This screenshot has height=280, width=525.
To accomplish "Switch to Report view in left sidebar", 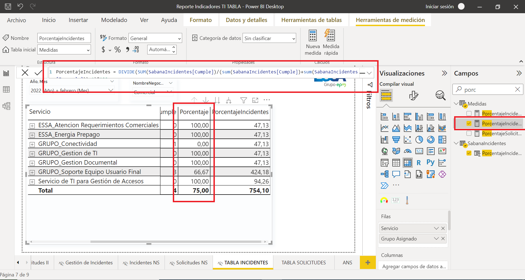I will (6, 73).
